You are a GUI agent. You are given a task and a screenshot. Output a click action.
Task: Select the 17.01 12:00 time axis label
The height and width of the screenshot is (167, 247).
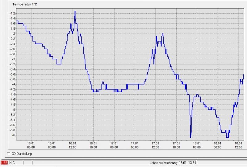[x=155, y=145]
